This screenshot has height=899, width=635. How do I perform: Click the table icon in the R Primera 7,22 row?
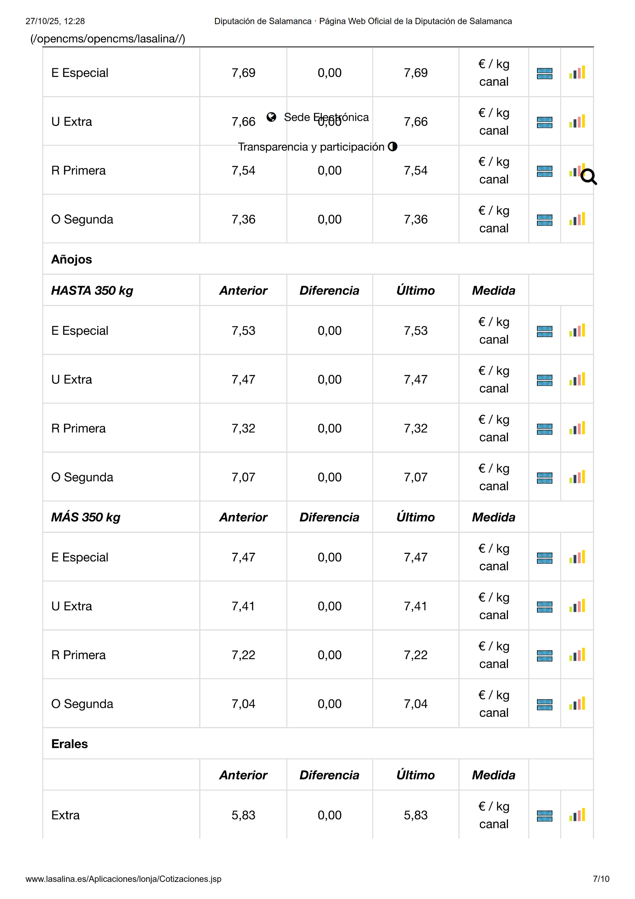point(544,656)
